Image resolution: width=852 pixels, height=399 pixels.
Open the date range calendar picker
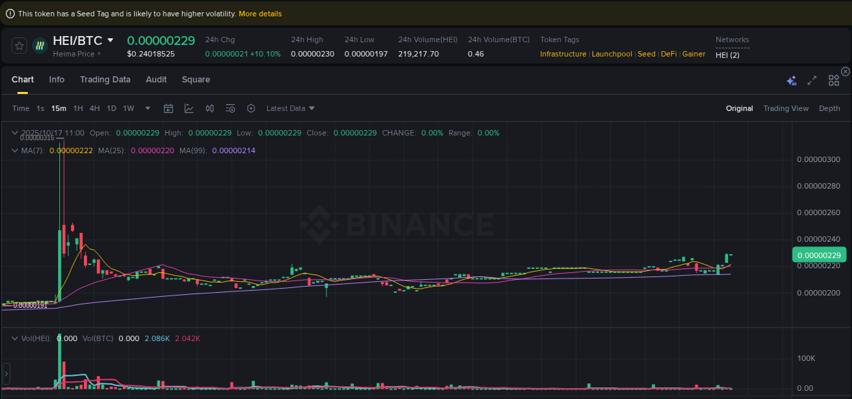click(x=168, y=108)
